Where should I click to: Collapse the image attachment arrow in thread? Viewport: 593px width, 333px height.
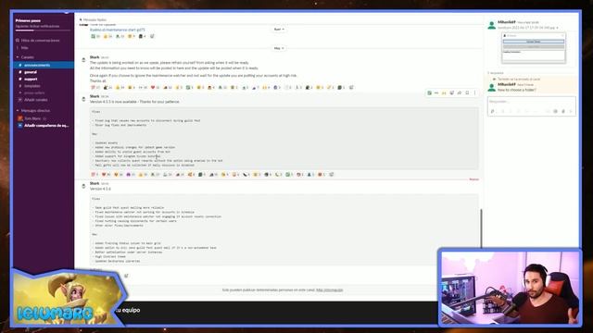tap(558, 28)
